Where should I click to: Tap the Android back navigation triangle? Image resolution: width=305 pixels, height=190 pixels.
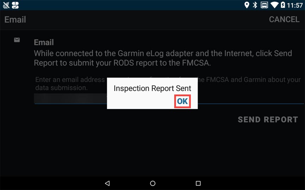107,183
